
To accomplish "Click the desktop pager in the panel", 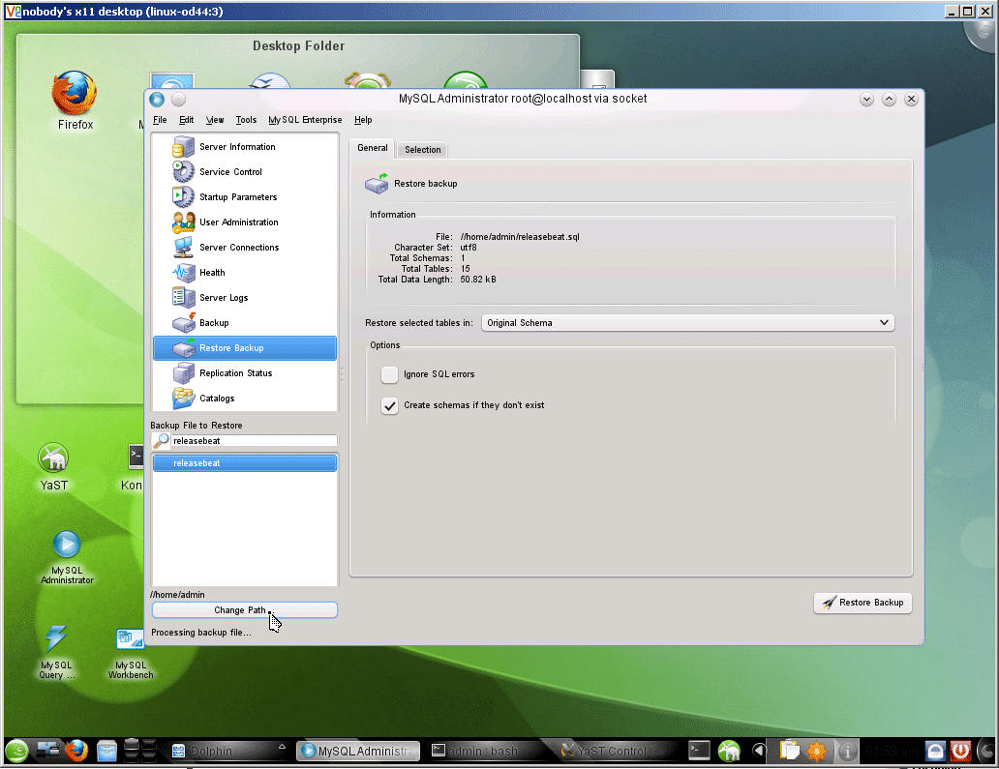I will click(140, 751).
